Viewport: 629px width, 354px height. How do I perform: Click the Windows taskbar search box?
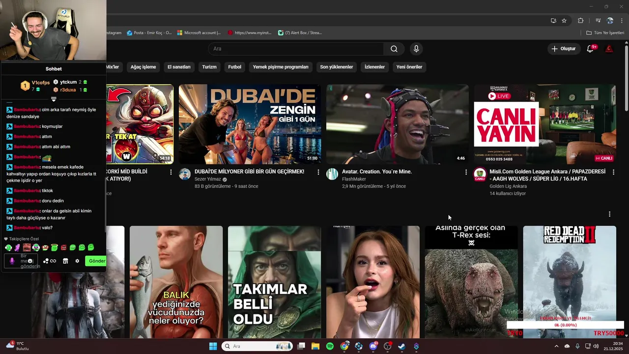[257, 346]
